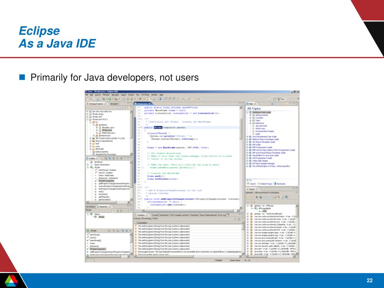
Task: Select first deprecated getenv warning row
Action: tap(188, 226)
